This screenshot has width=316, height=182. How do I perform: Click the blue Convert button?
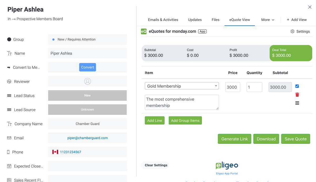88,67
